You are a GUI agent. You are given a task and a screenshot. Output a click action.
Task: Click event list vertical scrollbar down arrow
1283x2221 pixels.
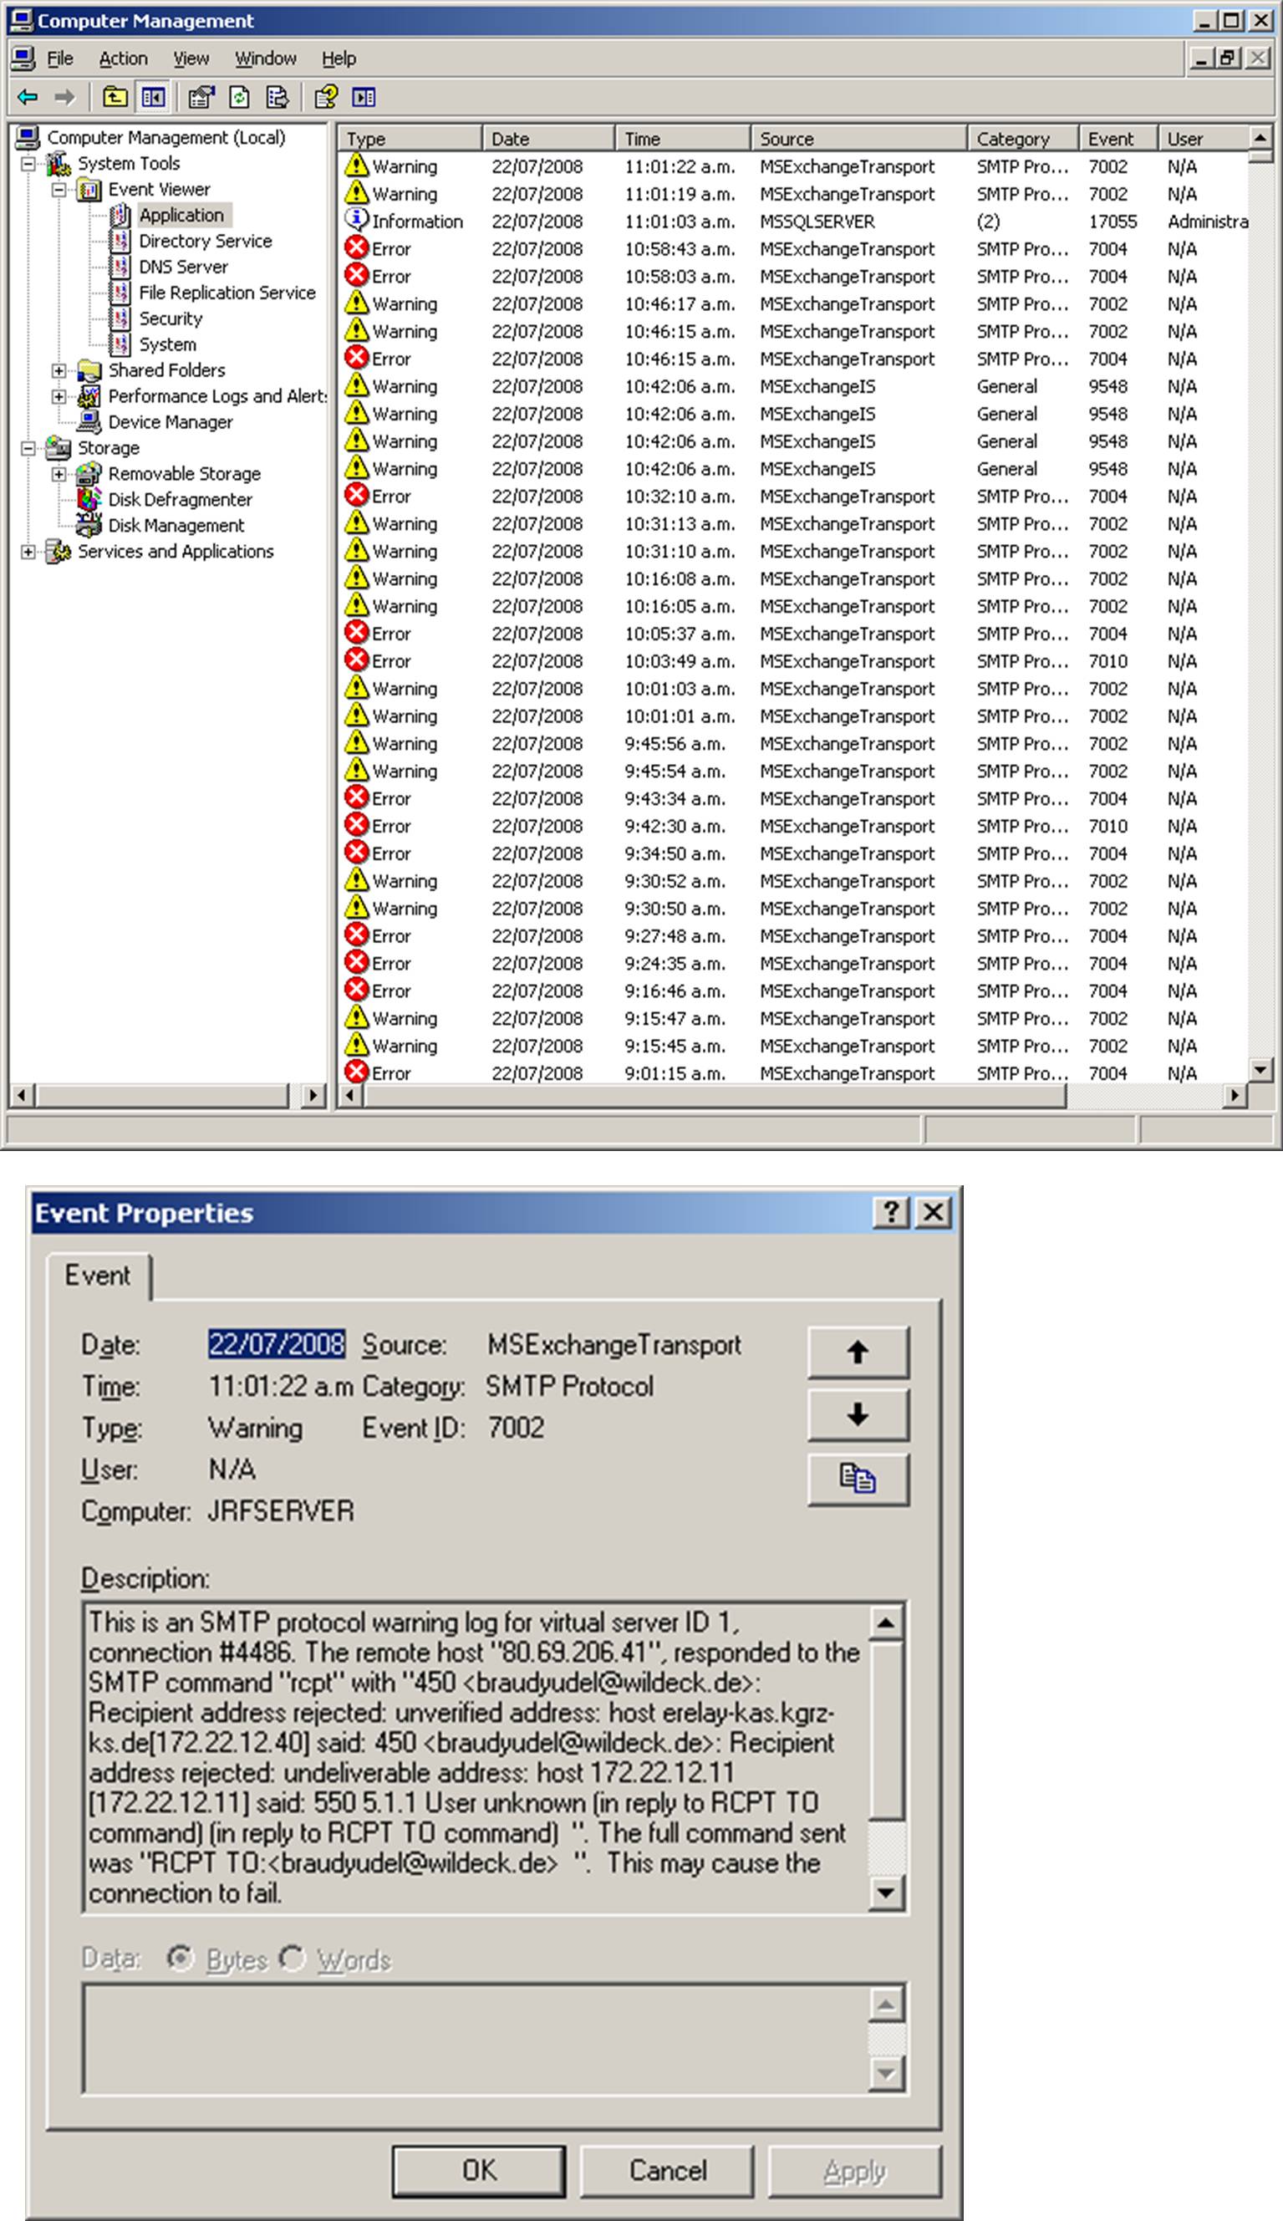[1260, 1069]
